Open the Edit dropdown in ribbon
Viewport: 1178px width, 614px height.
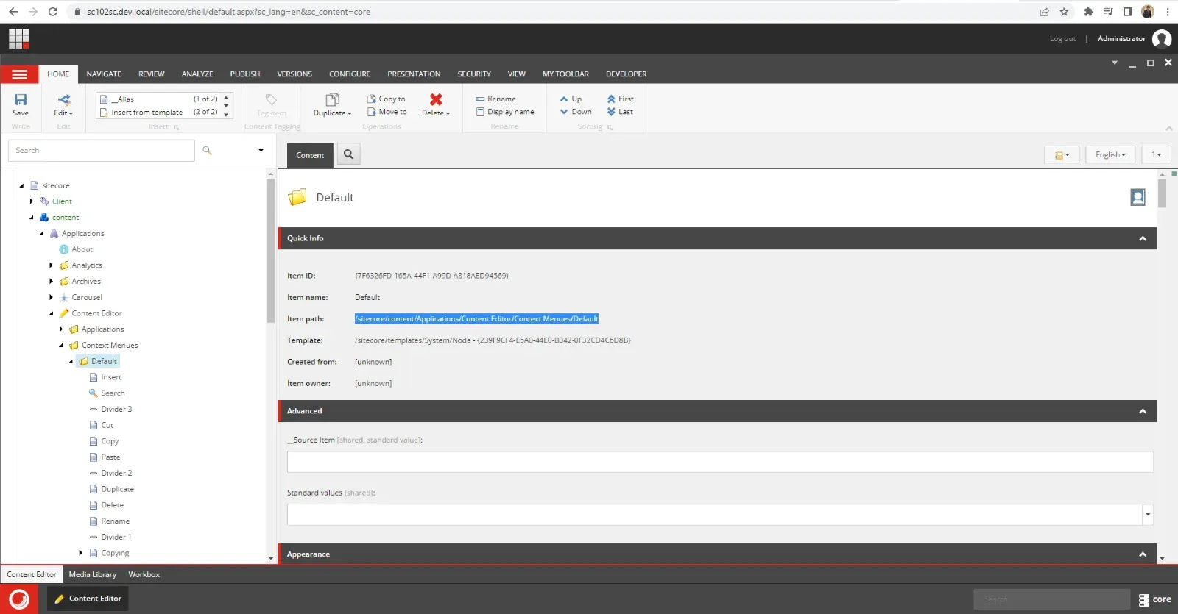pyautogui.click(x=64, y=105)
